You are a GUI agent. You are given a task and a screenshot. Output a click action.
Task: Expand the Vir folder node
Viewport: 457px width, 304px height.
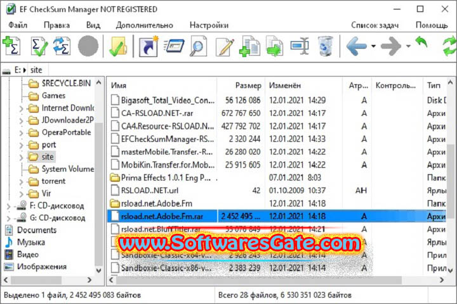pos(21,194)
